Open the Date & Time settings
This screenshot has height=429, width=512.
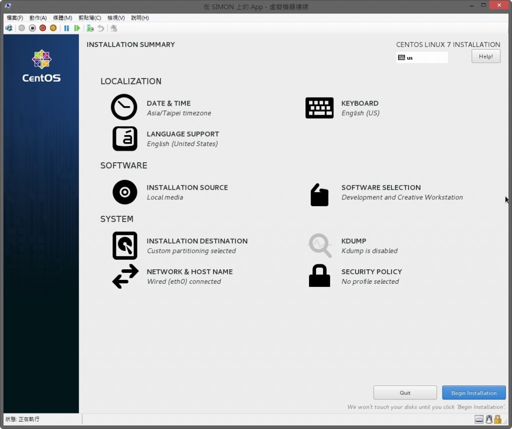pos(161,108)
